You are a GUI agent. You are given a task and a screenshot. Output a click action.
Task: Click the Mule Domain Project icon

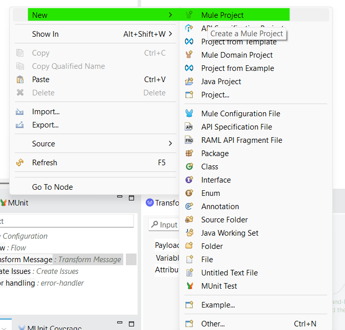(189, 55)
